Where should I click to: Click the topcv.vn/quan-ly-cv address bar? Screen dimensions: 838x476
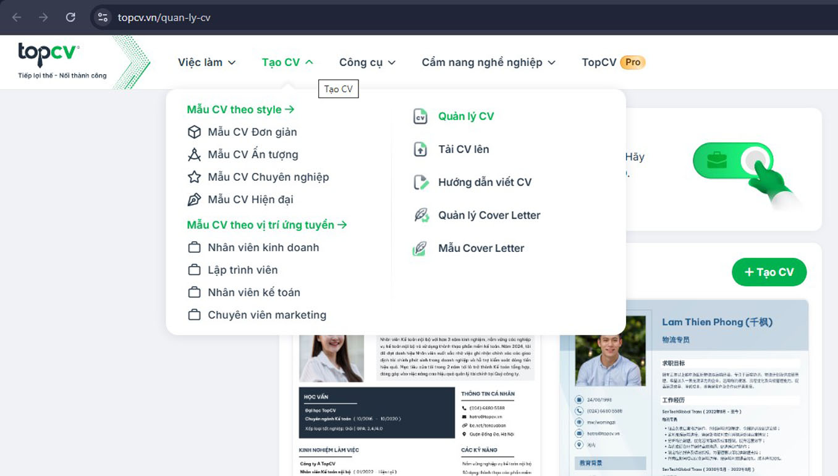[x=164, y=17]
